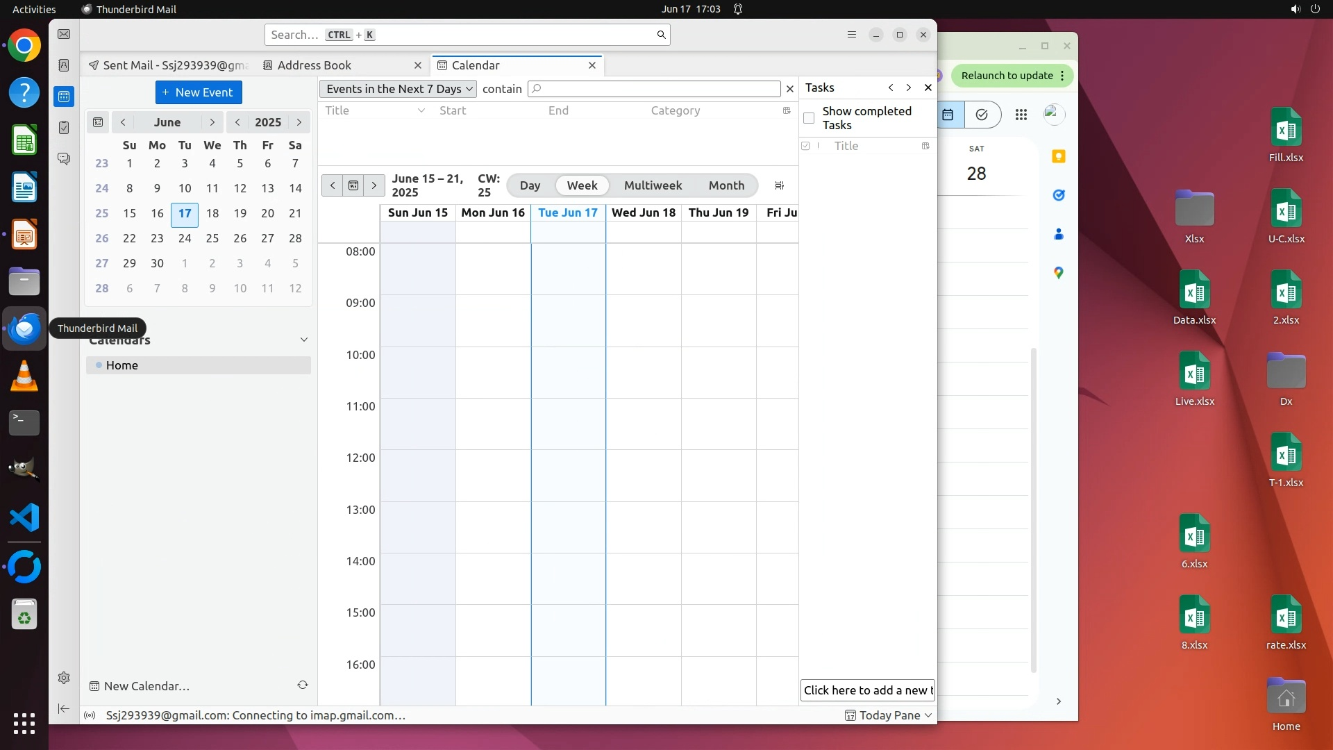Screen dimensions: 1333x750
Task: Switch to the Sent Mail tab
Action: coord(174,65)
